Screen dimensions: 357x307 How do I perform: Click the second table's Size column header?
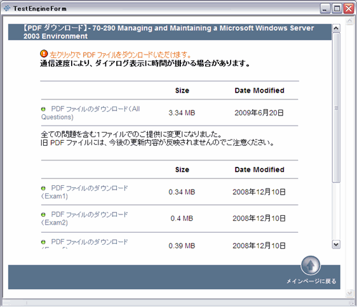point(182,169)
